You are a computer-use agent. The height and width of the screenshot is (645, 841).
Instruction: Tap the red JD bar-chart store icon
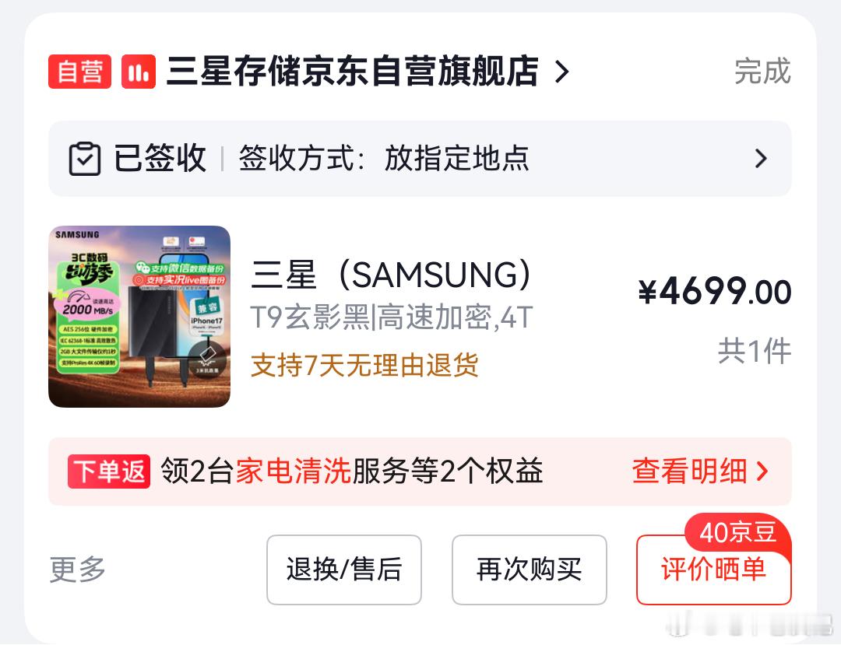139,72
